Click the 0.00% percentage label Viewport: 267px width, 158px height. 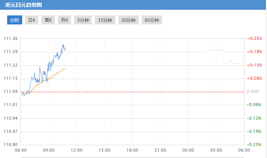(254, 92)
